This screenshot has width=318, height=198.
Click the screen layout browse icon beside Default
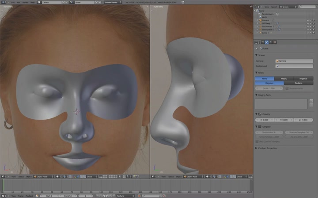pos(38,2)
